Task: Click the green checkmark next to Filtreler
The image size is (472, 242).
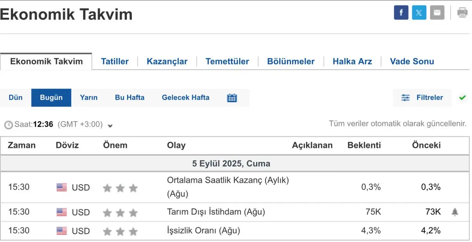Action: pyautogui.click(x=463, y=98)
